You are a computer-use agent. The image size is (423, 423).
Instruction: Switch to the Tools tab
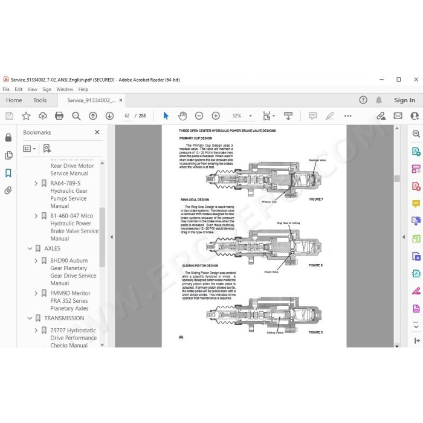click(40, 100)
